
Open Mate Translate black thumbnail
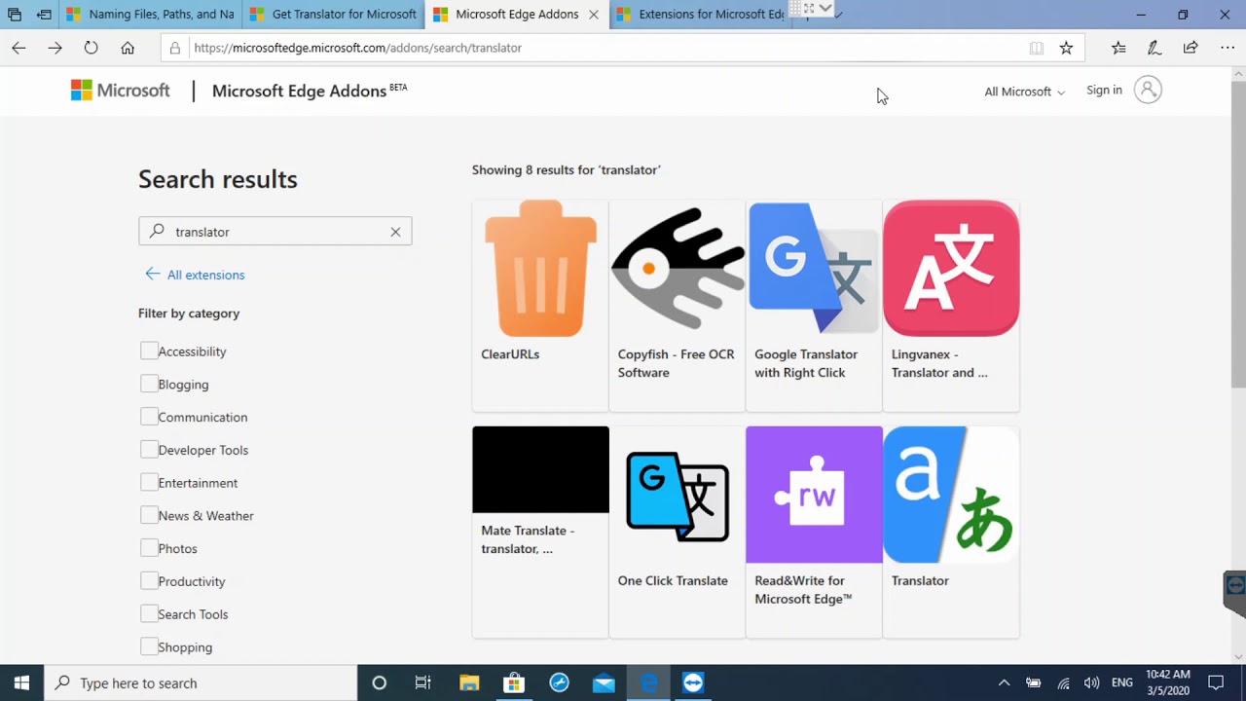[540, 469]
